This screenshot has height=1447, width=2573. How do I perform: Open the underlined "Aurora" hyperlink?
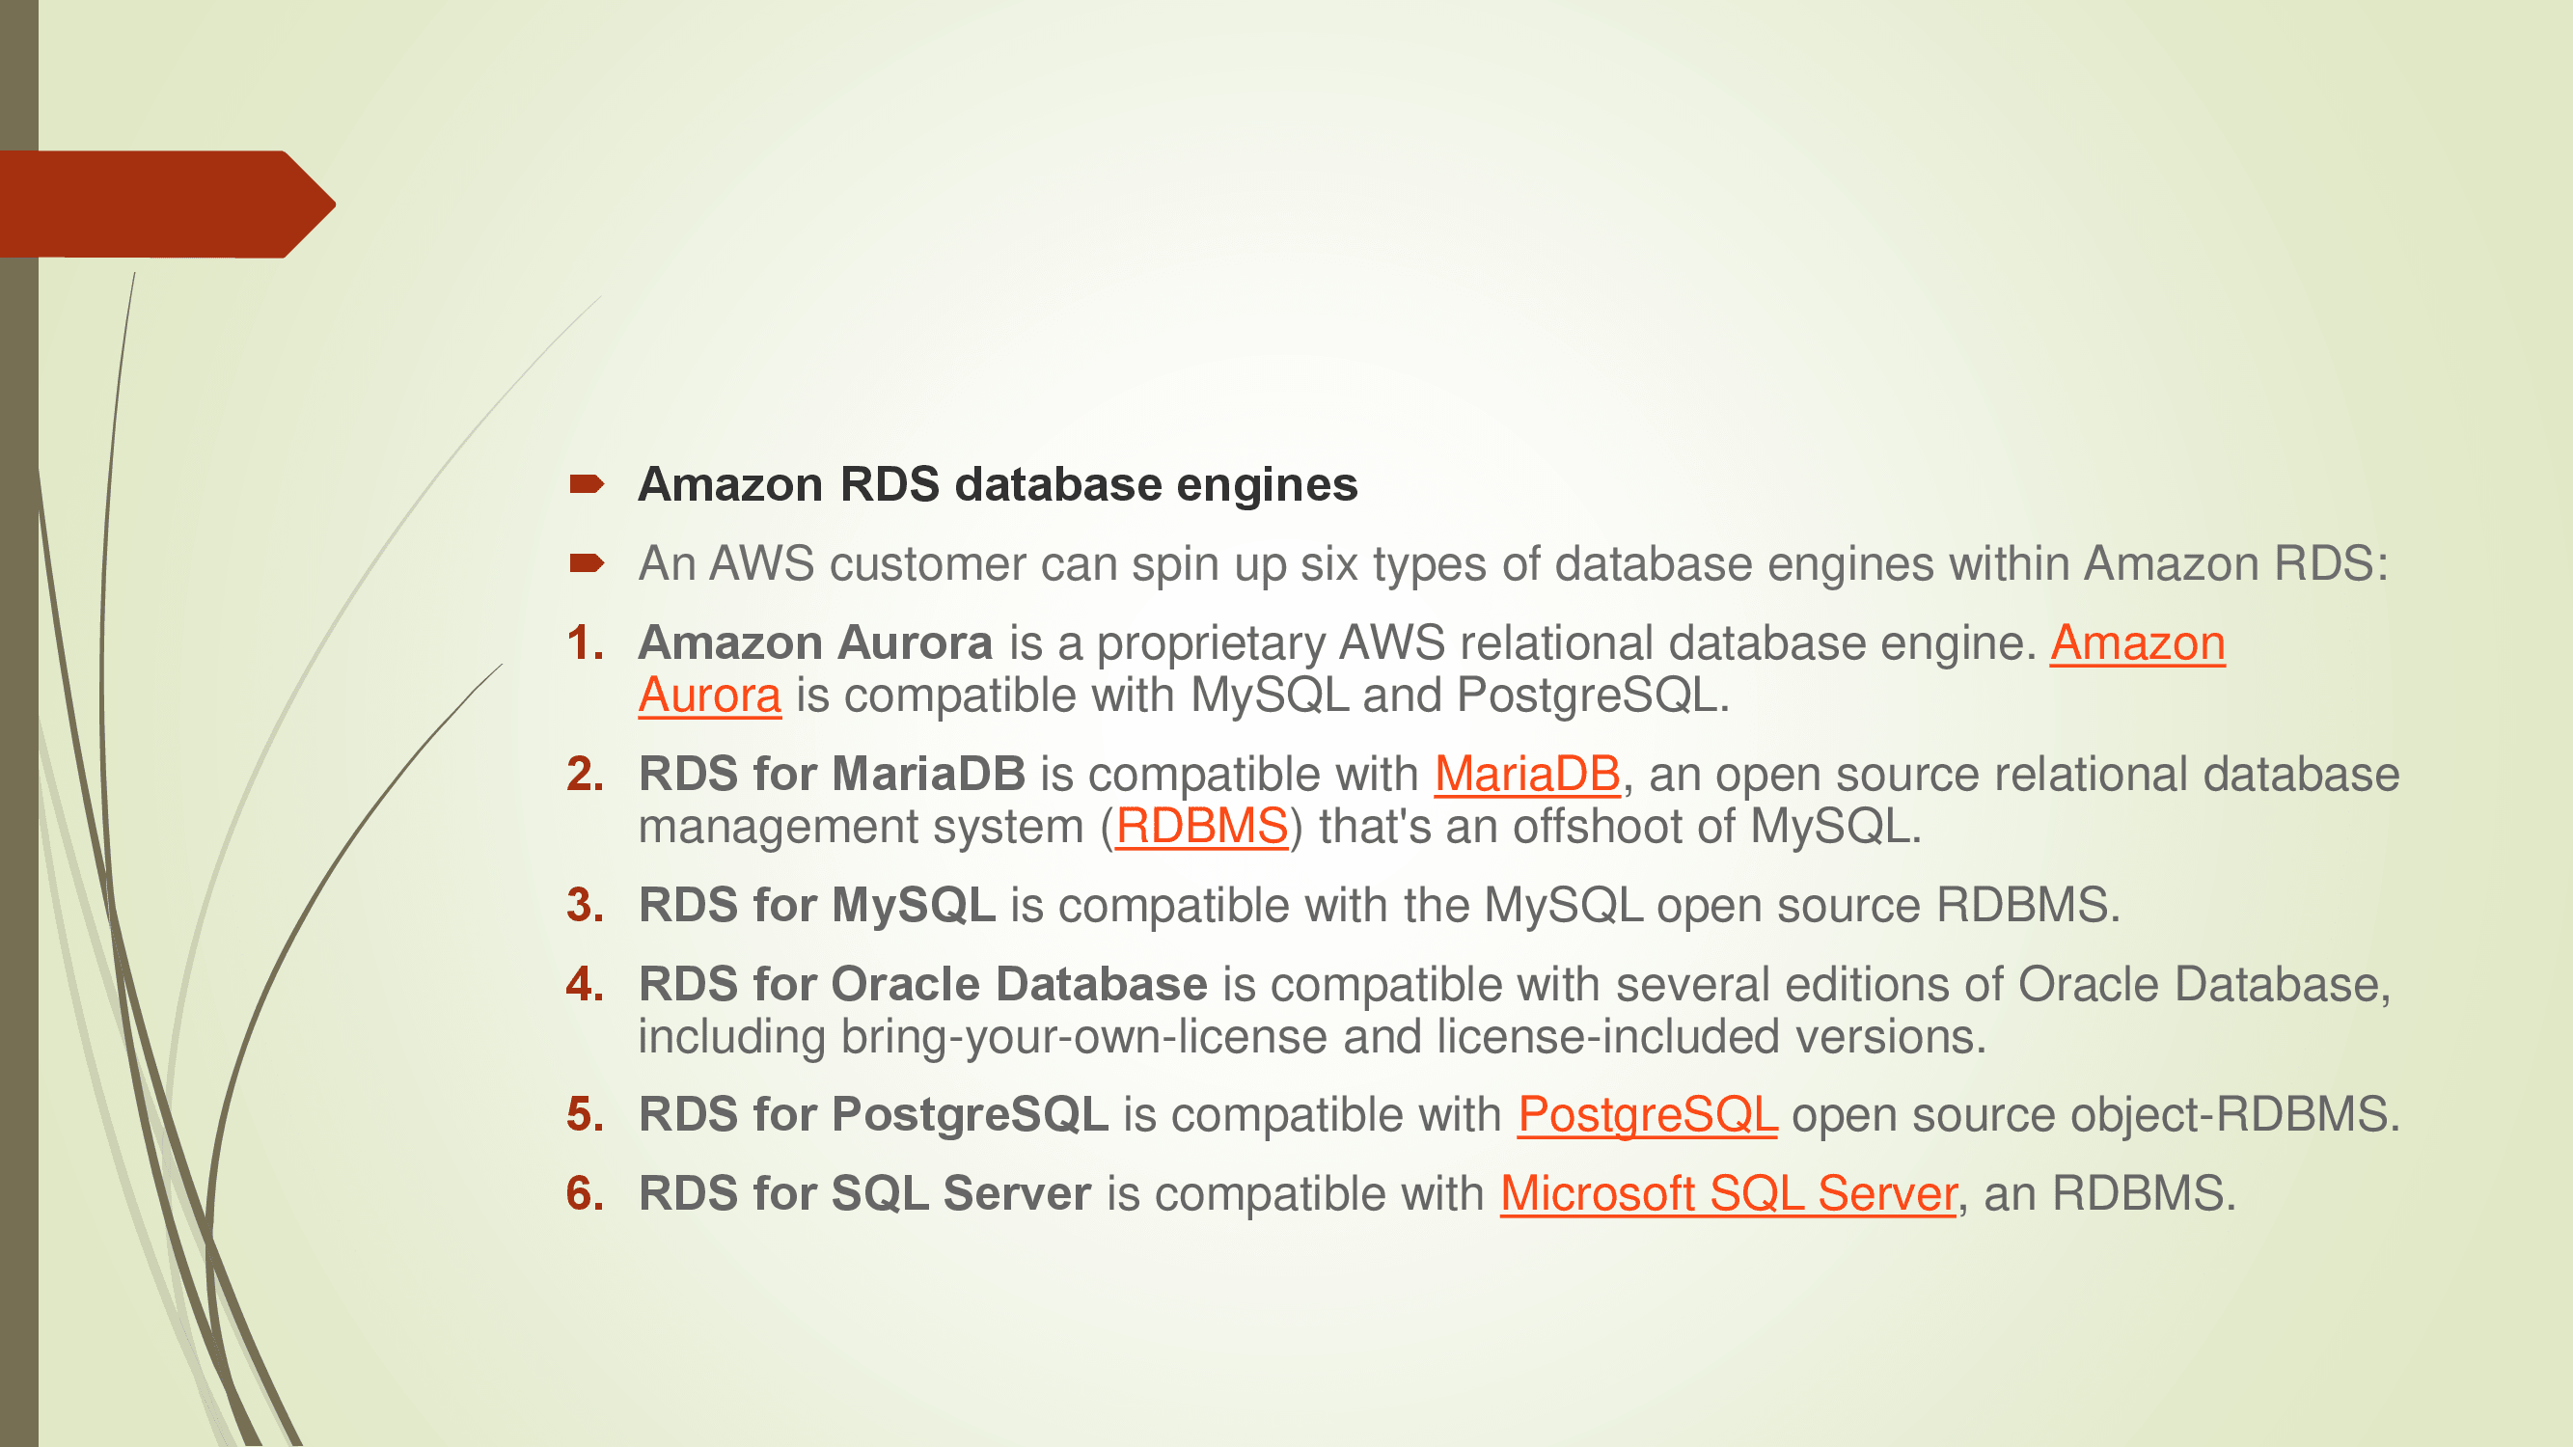click(709, 696)
